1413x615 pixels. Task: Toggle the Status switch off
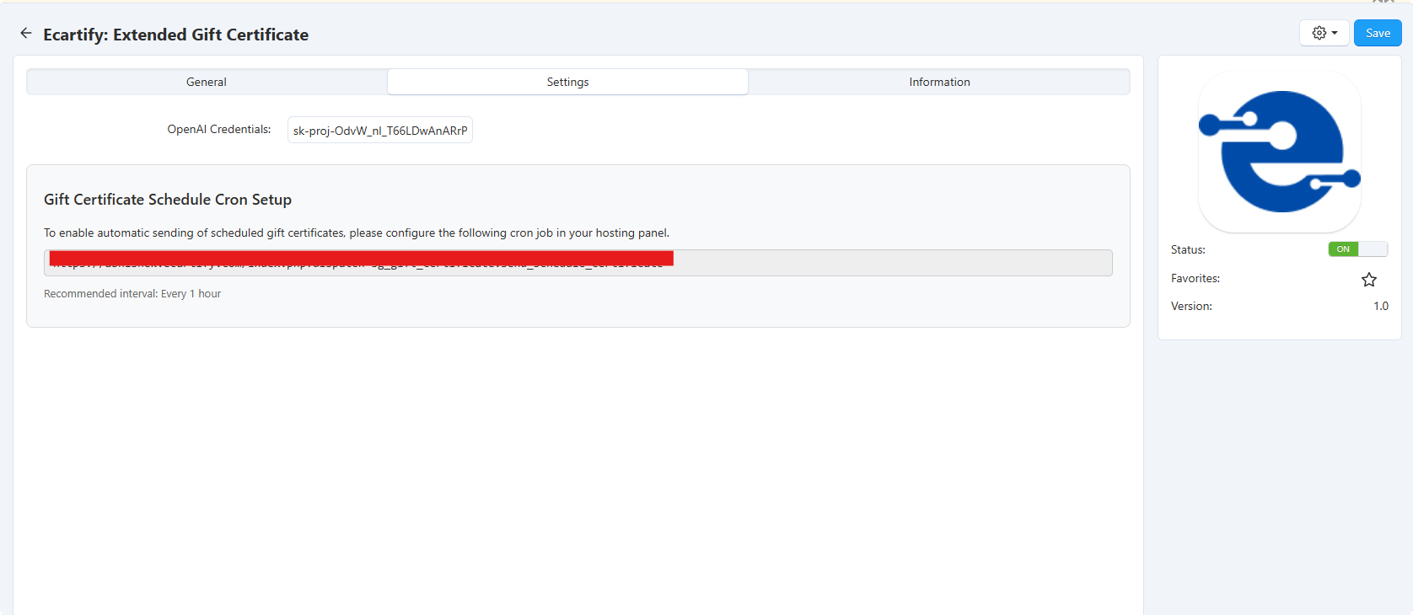[x=1357, y=249]
